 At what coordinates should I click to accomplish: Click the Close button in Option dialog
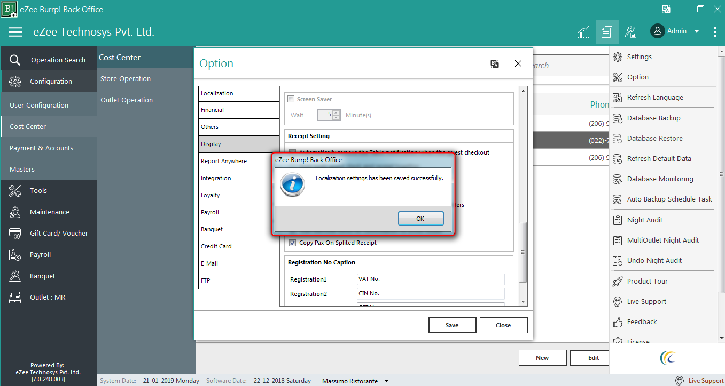click(x=503, y=325)
